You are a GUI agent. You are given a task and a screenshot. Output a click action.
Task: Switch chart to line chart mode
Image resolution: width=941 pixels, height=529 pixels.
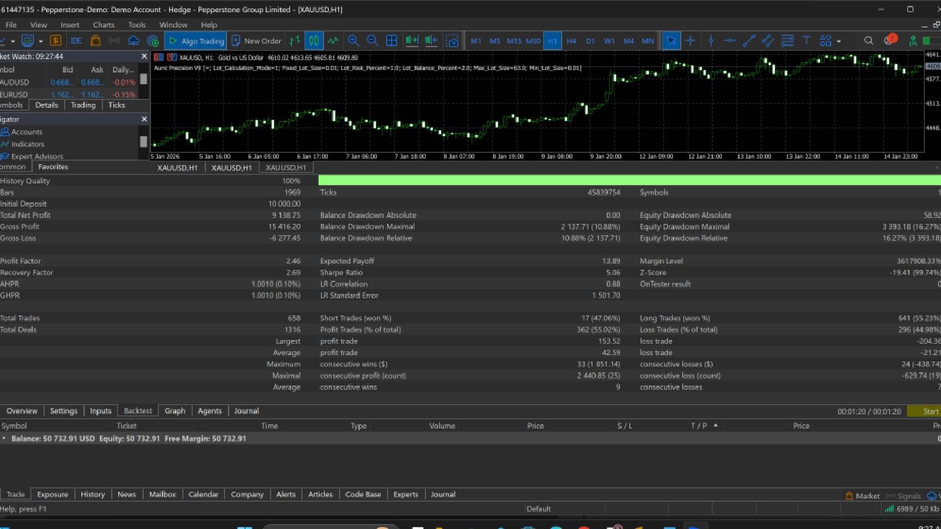(333, 41)
